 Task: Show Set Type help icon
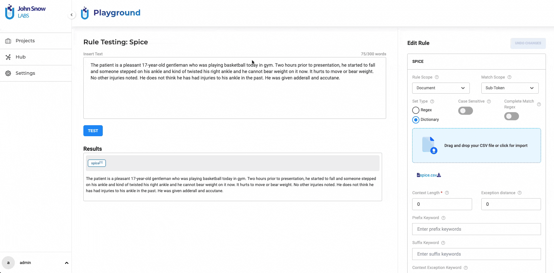432,101
